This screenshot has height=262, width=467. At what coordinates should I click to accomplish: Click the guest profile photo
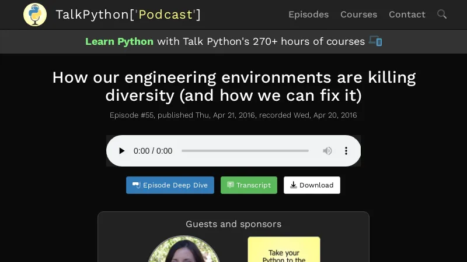(x=183, y=250)
